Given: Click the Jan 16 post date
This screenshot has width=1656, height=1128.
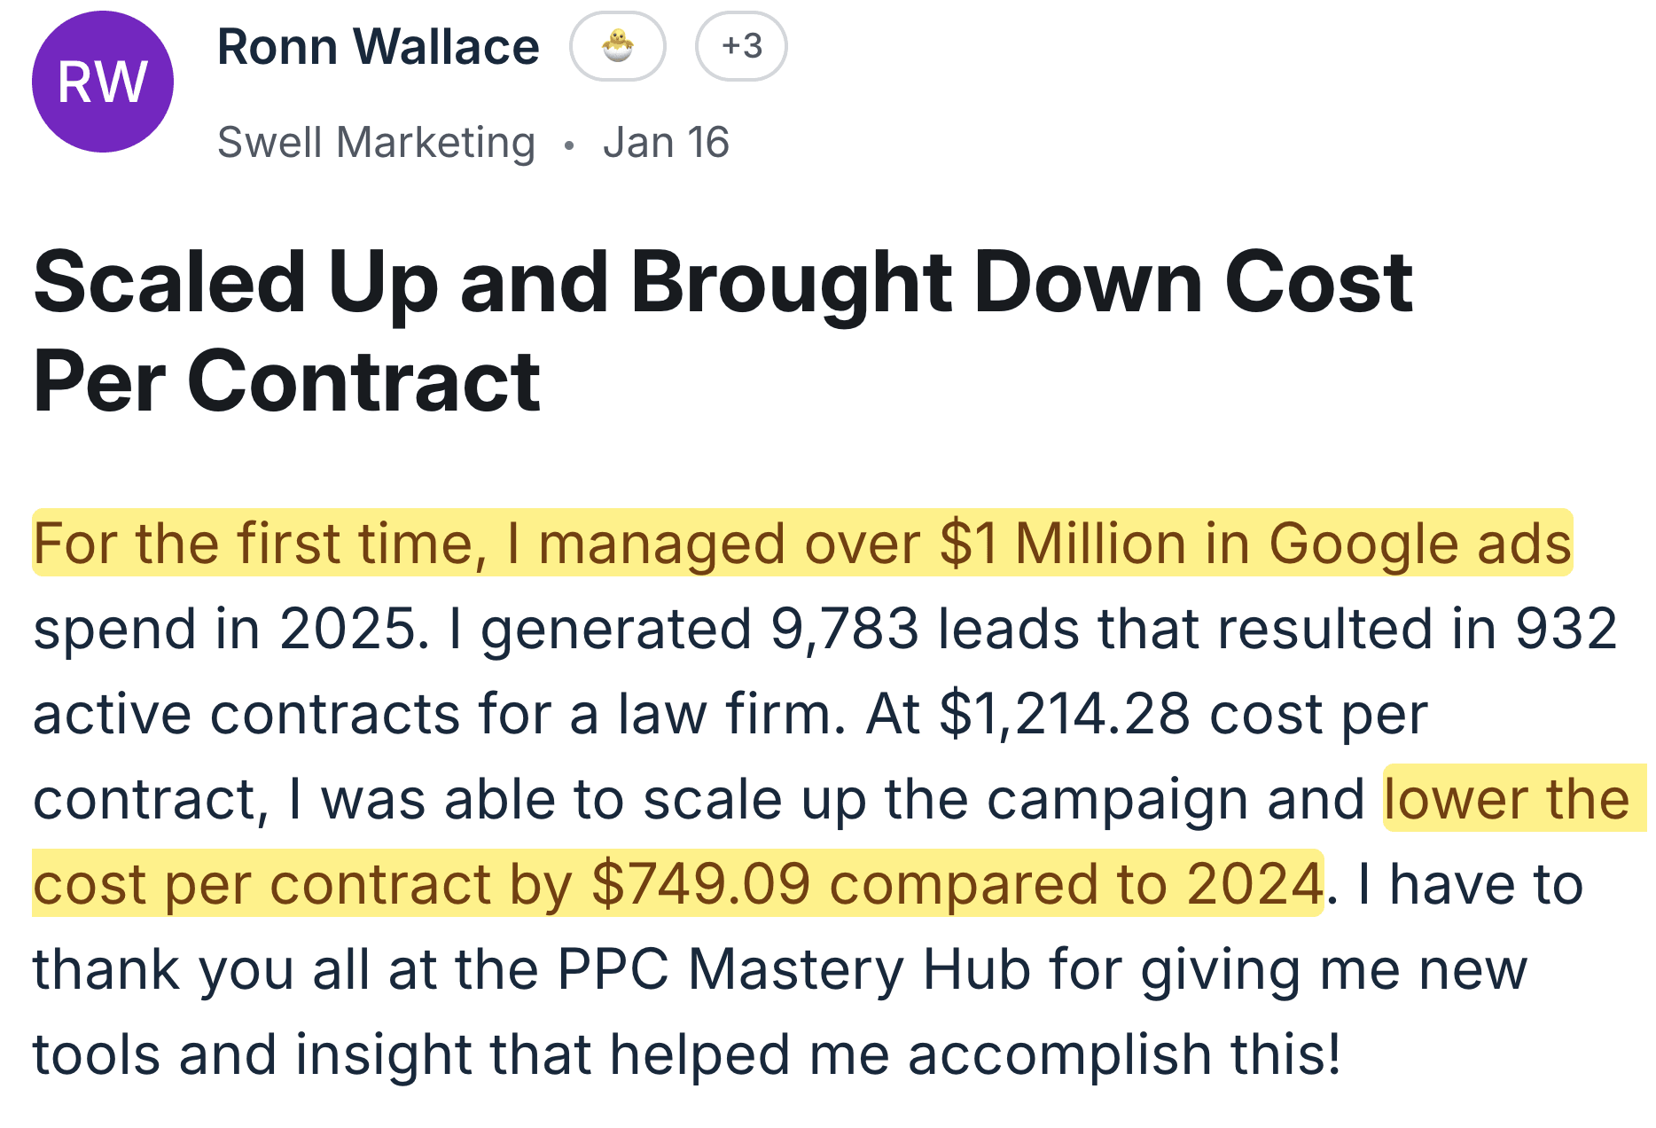Looking at the screenshot, I should tap(665, 140).
